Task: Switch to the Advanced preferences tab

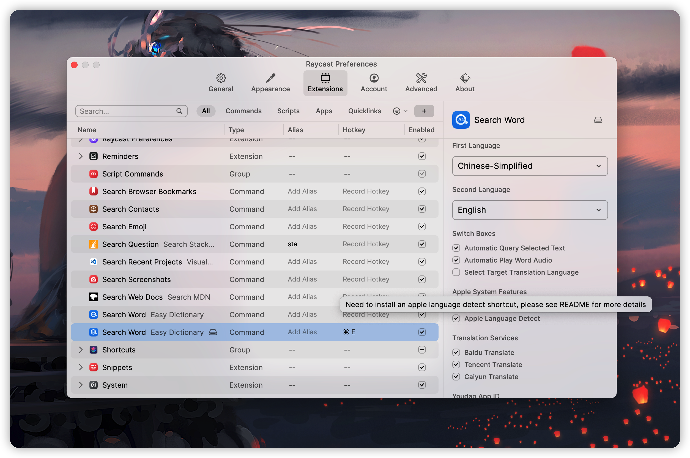Action: (x=421, y=83)
